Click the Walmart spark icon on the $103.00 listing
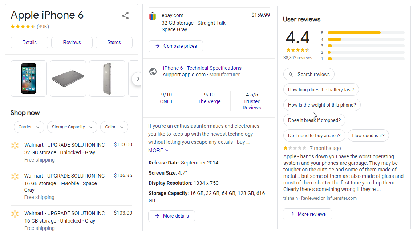Image resolution: width=417 pixels, height=235 pixels. tap(15, 214)
